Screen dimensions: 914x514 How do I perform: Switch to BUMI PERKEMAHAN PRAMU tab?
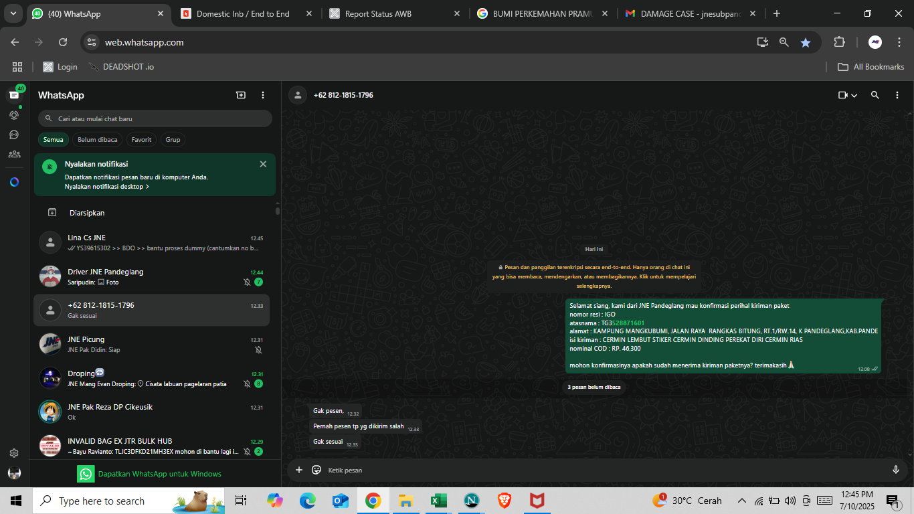pos(542,13)
